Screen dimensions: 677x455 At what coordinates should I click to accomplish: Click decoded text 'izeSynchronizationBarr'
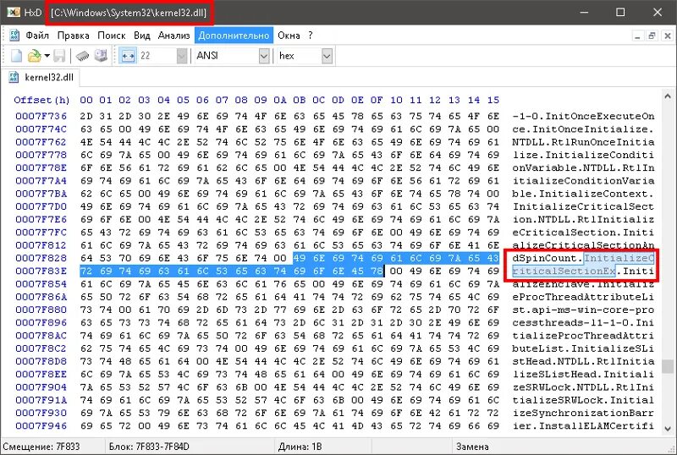(583, 413)
